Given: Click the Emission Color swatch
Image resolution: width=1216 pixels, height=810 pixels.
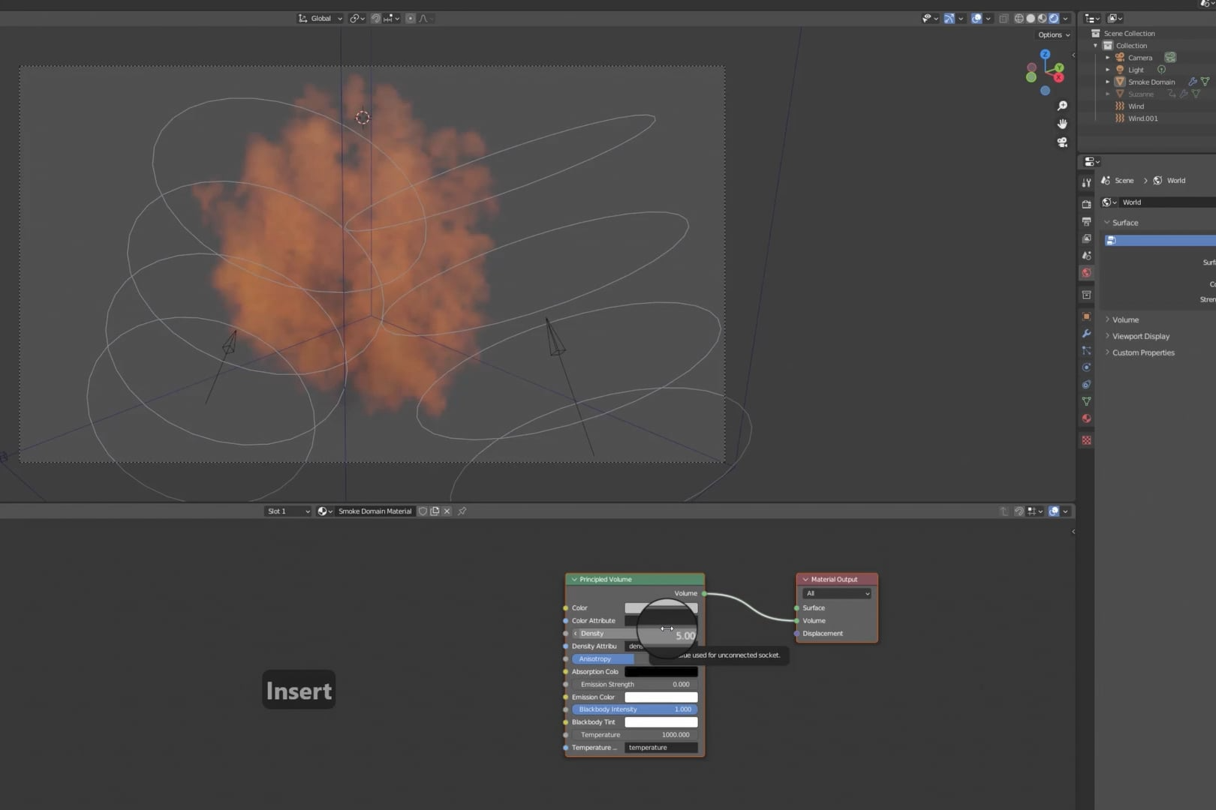Looking at the screenshot, I should coord(661,697).
